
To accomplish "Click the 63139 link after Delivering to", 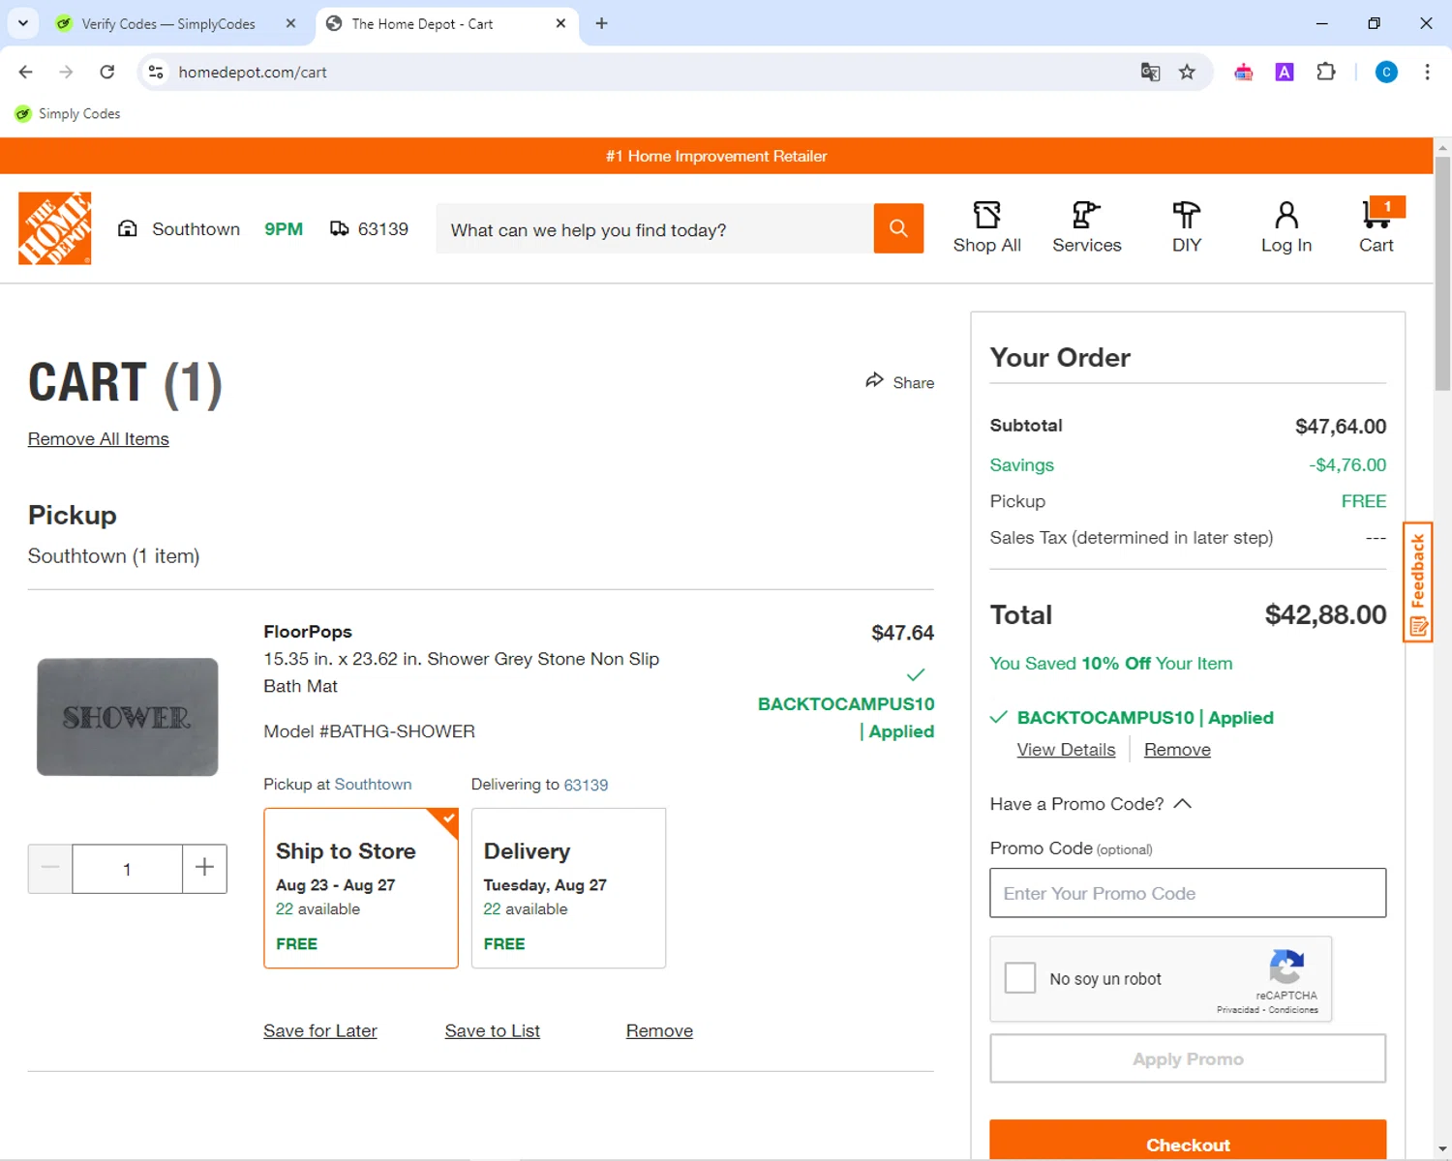I will (586, 785).
